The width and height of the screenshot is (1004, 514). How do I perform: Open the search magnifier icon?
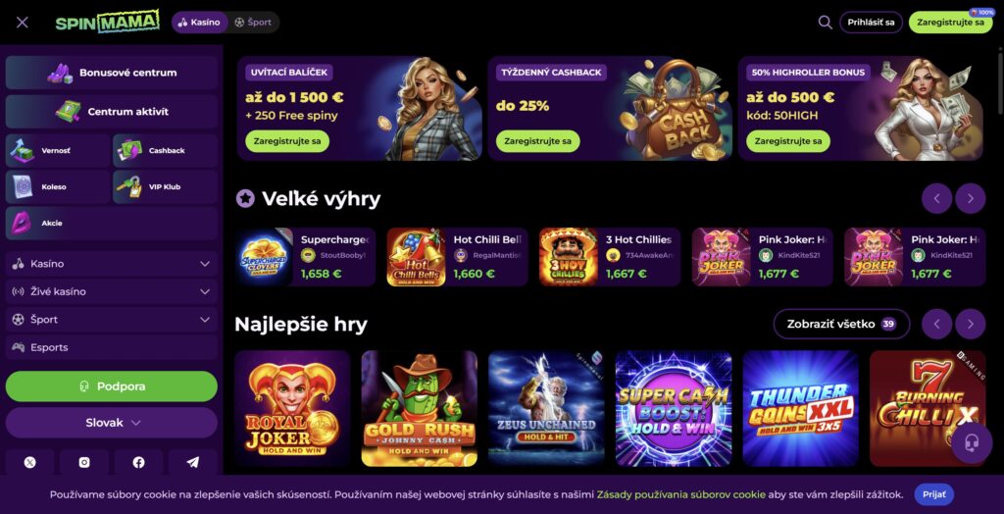(x=825, y=22)
